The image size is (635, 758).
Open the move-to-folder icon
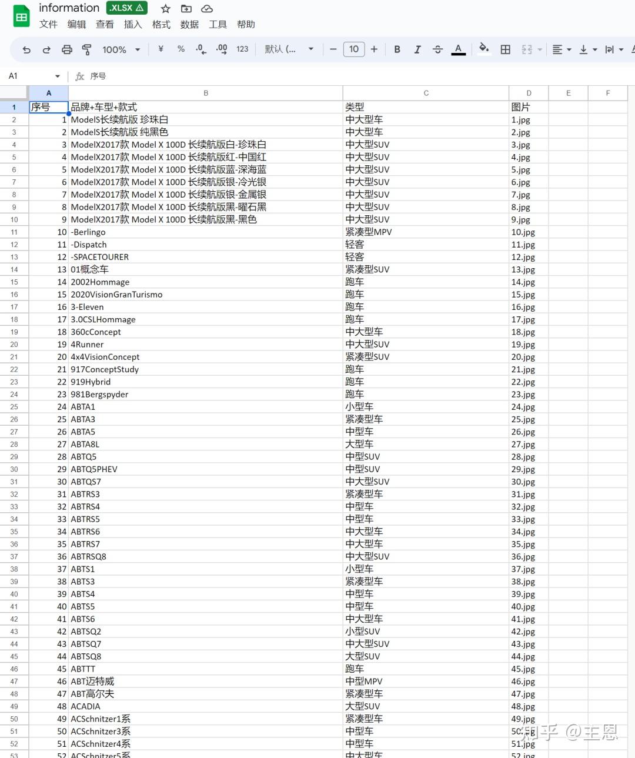pos(186,9)
